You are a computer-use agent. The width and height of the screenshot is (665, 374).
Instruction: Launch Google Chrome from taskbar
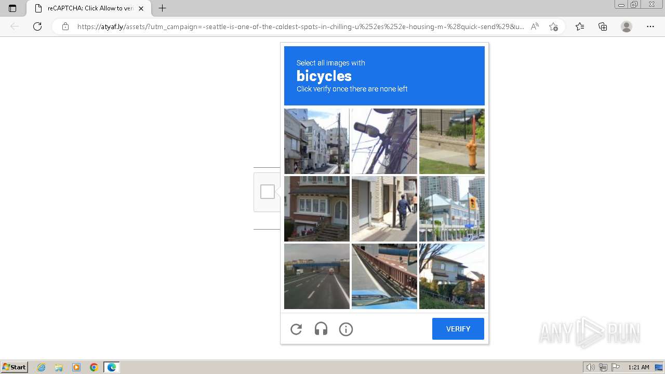94,367
